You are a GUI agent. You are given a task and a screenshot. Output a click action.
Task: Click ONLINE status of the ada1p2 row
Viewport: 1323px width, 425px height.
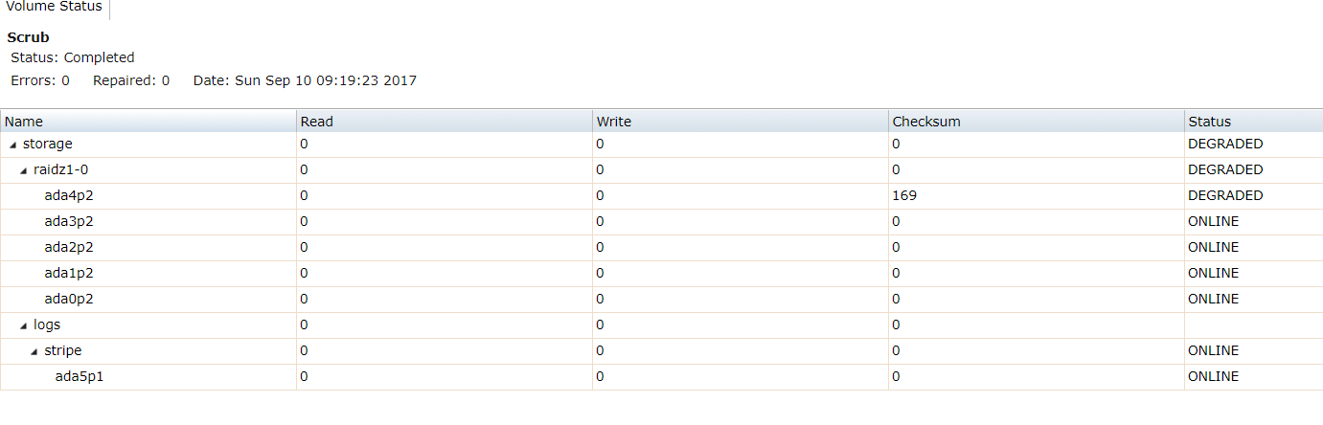coord(1213,274)
